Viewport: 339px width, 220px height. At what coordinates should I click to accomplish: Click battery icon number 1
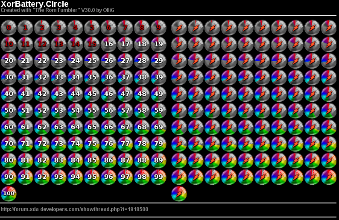(x=25, y=28)
